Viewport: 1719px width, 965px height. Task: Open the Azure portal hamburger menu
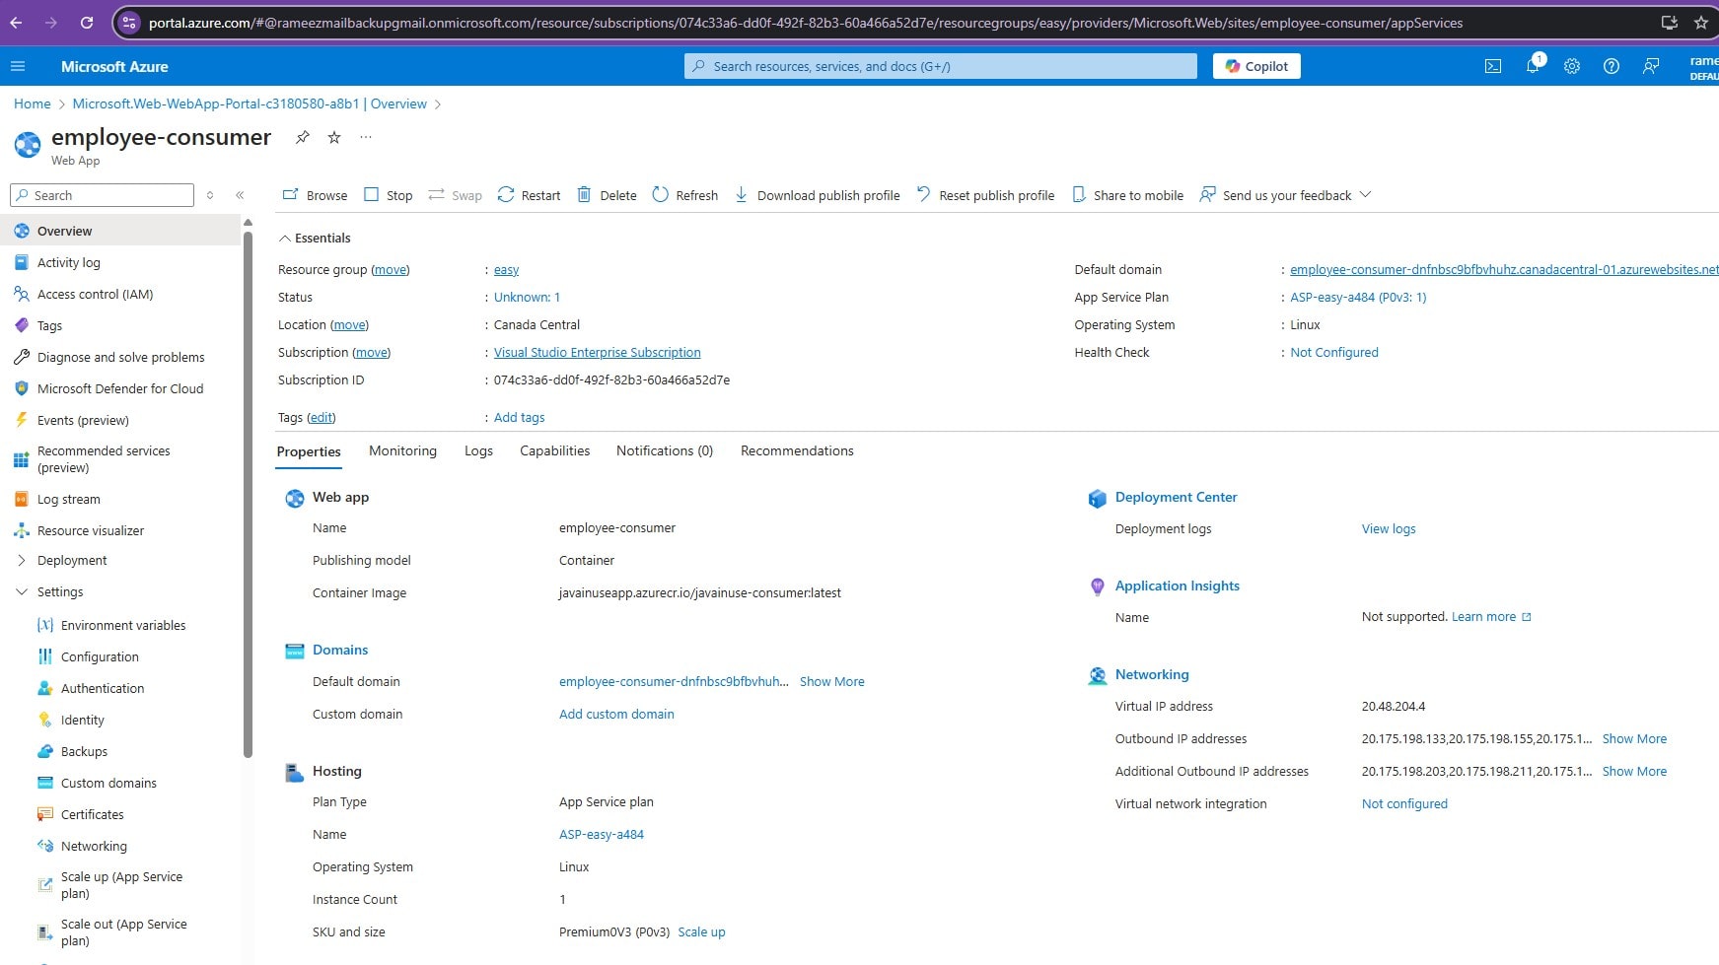(x=17, y=66)
